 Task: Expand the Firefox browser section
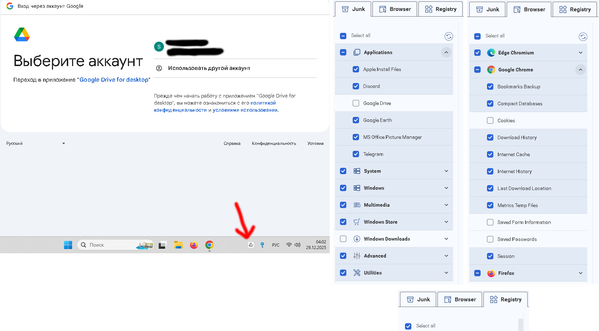pyautogui.click(x=580, y=273)
